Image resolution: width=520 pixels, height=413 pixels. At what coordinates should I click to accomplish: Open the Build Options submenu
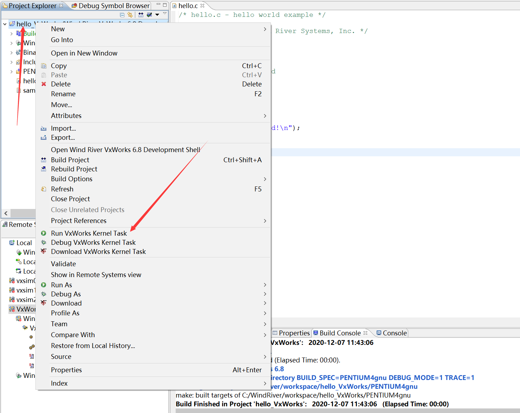[x=153, y=179]
